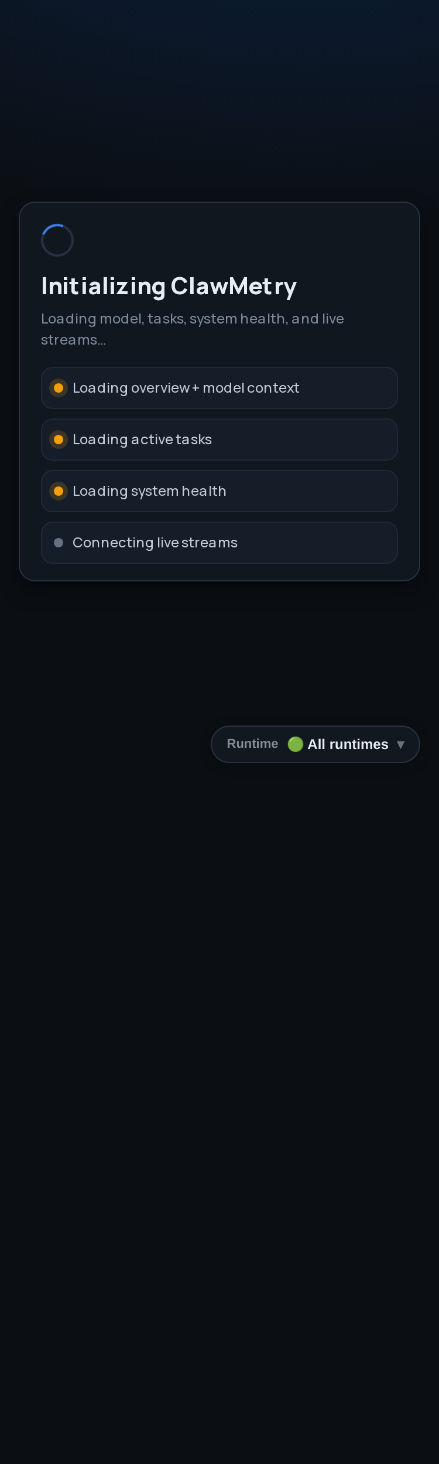
Task: Click orange dot beside Loading overview
Action: [x=59, y=388]
